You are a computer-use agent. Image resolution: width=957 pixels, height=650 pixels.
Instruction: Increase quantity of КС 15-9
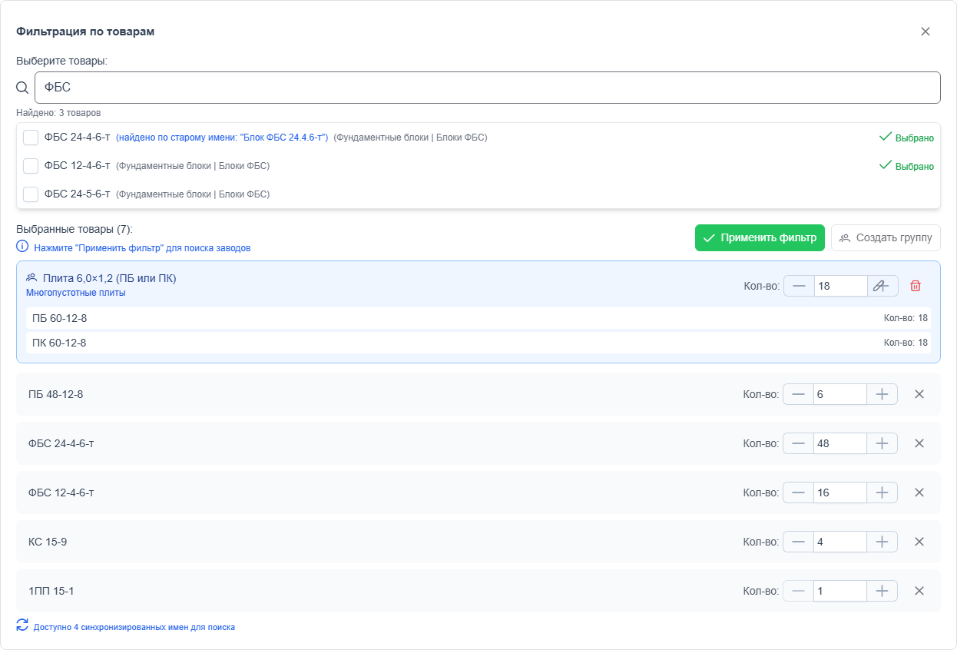882,542
